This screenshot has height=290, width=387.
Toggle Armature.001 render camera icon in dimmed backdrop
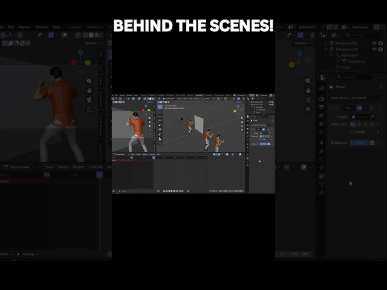[380, 43]
